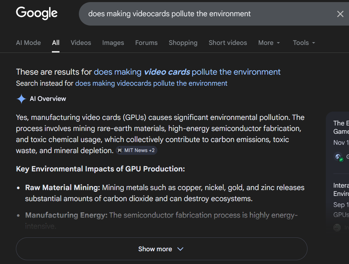349x264 pixels.
Task: Clear the search box with the X icon
Action: [x=340, y=14]
